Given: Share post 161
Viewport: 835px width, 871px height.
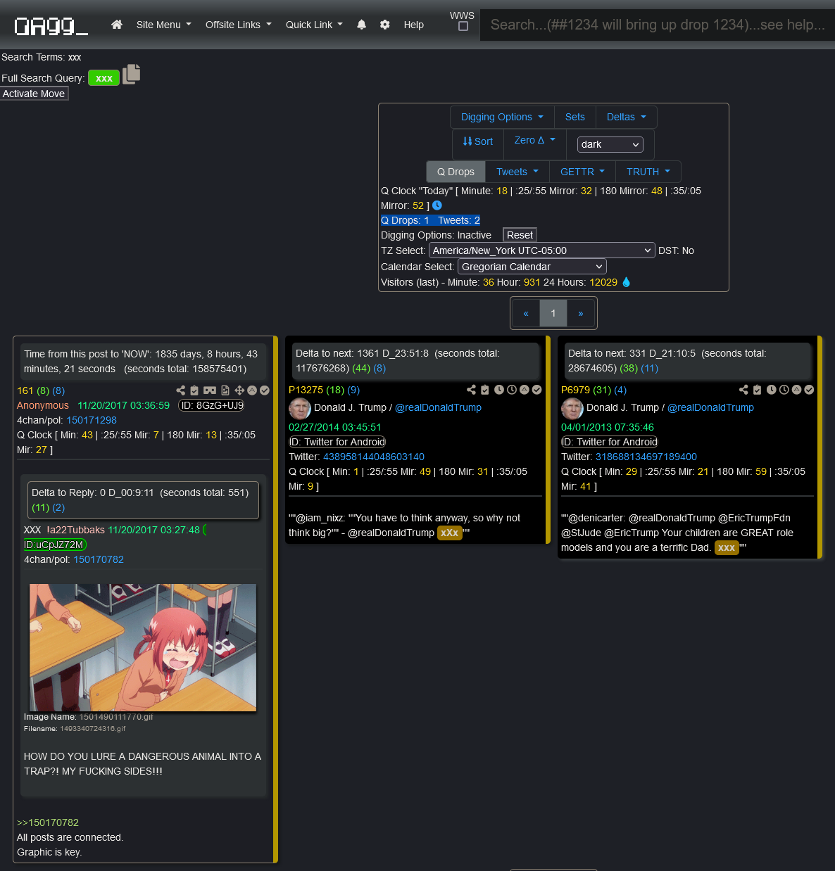Looking at the screenshot, I should click(x=180, y=390).
